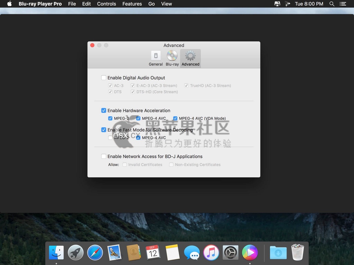
Task: Enable Digital Audio Output checkbox
Action: 104,78
